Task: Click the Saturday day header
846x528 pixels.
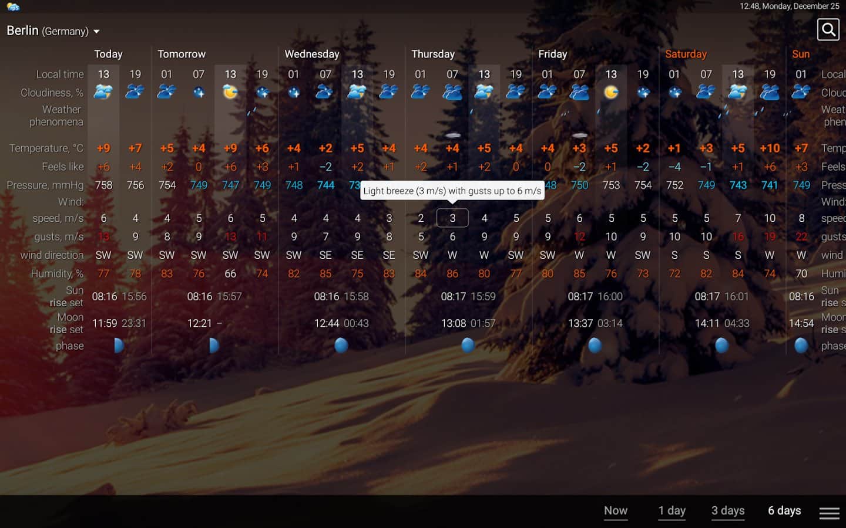Action: (685, 54)
